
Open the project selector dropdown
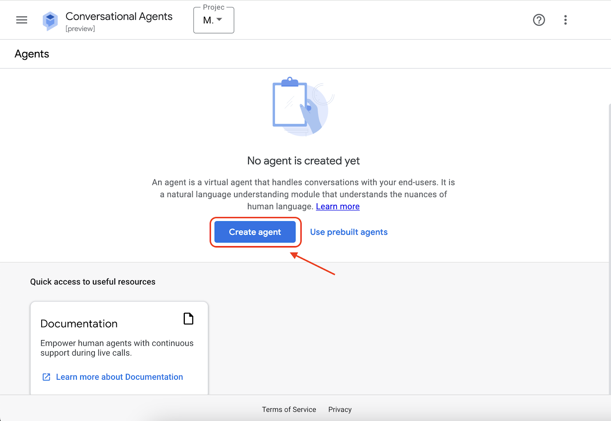[213, 20]
